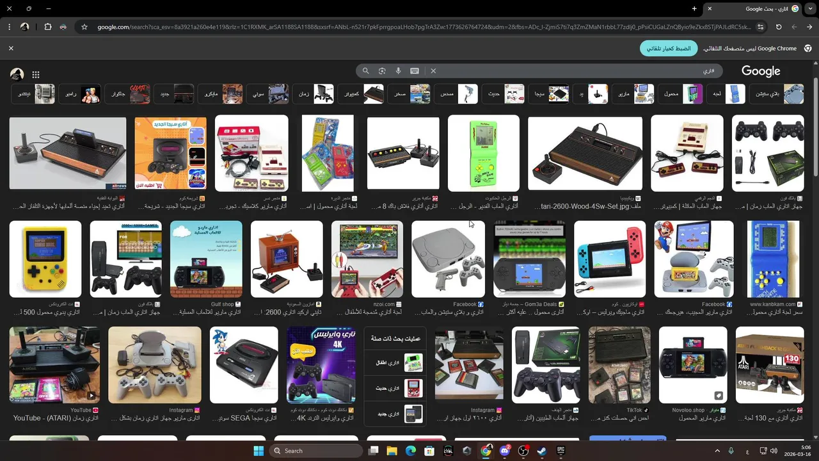Open the Mario figurine with tablet image

point(694,259)
